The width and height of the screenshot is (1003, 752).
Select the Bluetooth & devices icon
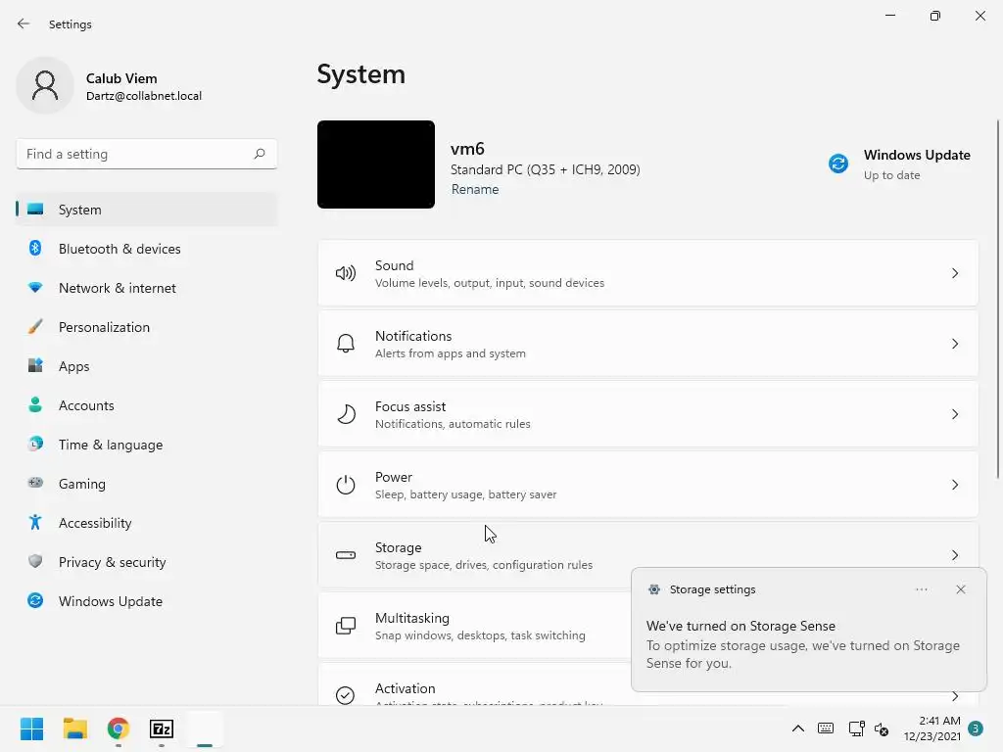35,248
